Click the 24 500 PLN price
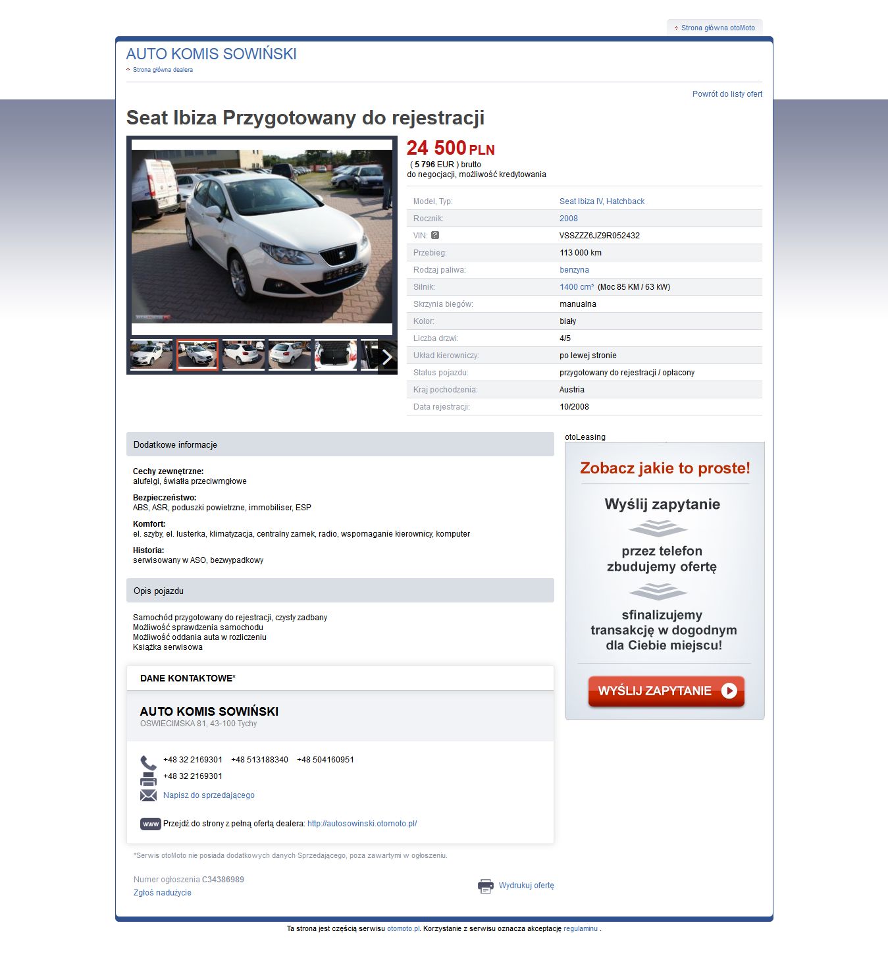 pyautogui.click(x=450, y=149)
